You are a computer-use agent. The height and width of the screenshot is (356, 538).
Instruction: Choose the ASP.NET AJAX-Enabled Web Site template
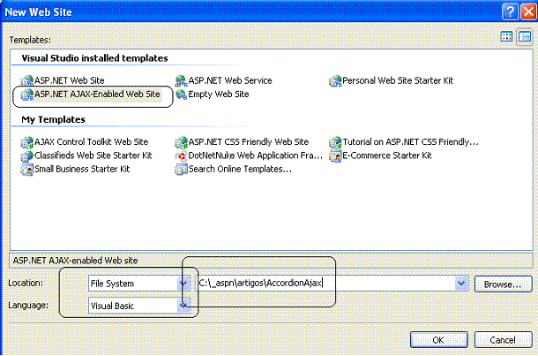[91, 95]
